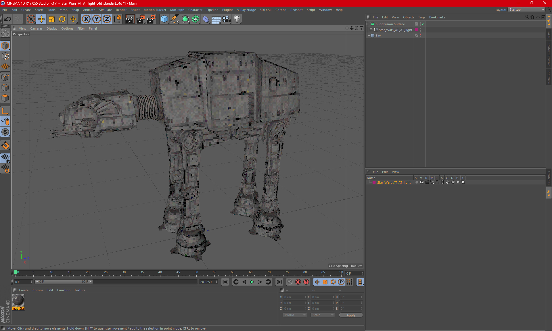Click the Undo arrow icon
The height and width of the screenshot is (331, 552).
point(8,19)
